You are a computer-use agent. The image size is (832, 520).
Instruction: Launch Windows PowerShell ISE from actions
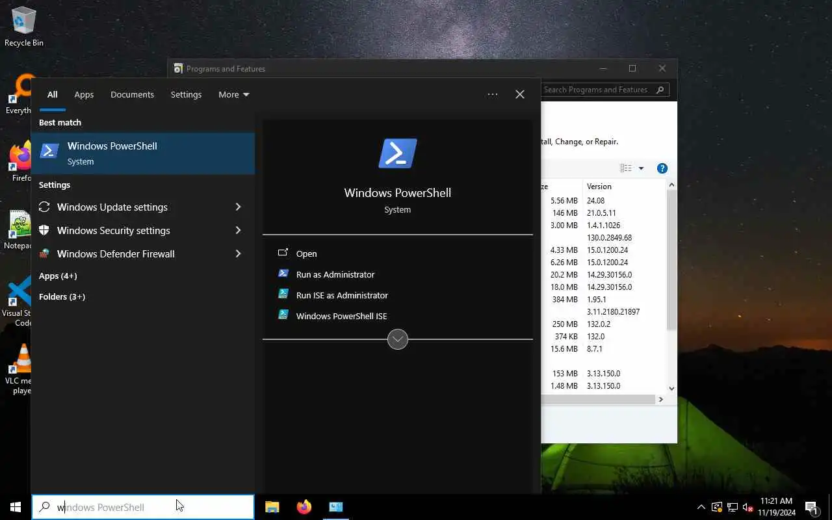pyautogui.click(x=341, y=316)
